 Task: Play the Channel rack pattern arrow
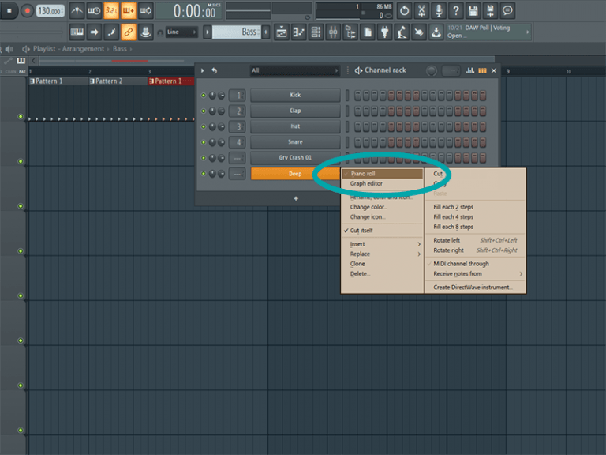click(x=202, y=70)
